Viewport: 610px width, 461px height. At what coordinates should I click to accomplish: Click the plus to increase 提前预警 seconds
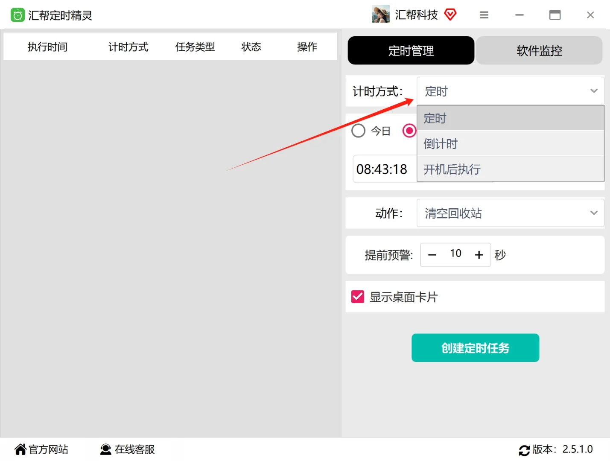[479, 254]
